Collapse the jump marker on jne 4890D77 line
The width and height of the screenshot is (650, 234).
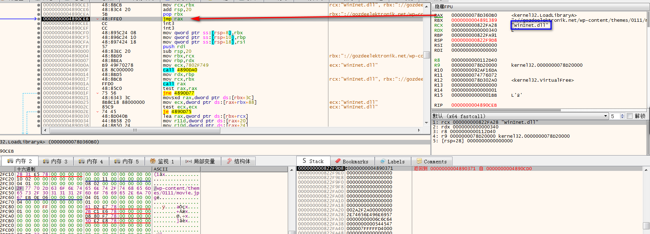[x=98, y=93]
